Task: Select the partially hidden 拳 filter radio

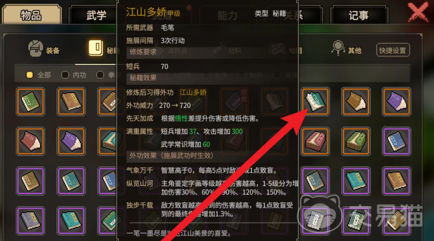Action: point(100,75)
